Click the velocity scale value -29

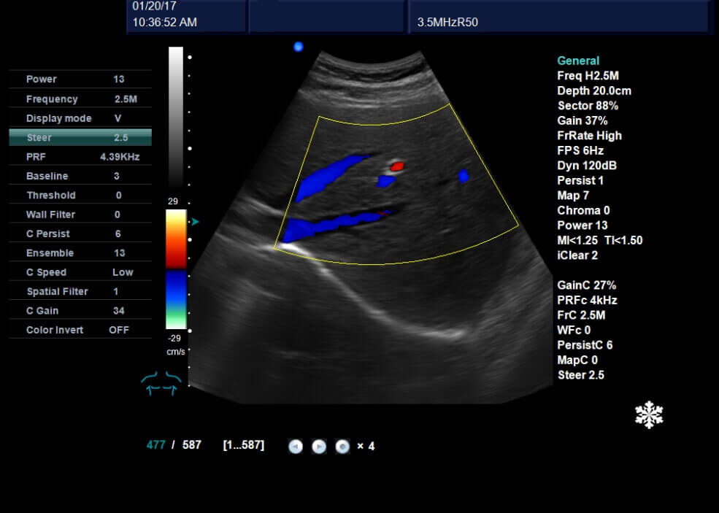[x=174, y=339]
